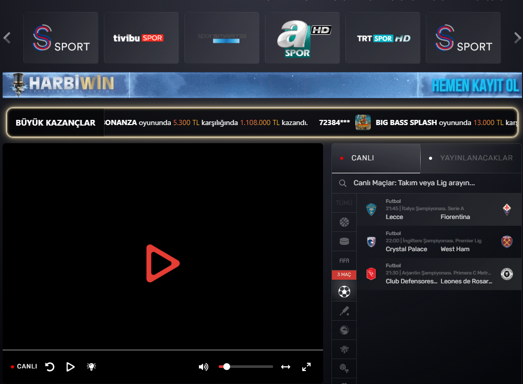Click the BÜYÜK KAZANÇLAR label
The width and height of the screenshot is (523, 384).
56,122
